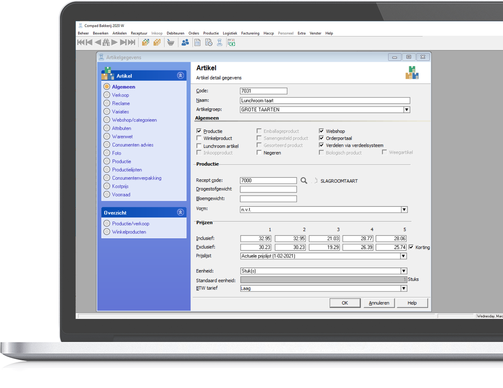Click the single left-arrow previous record icon

pyautogui.click(x=98, y=42)
